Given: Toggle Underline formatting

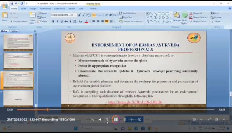Looking at the screenshot, I should [x=62, y=22].
